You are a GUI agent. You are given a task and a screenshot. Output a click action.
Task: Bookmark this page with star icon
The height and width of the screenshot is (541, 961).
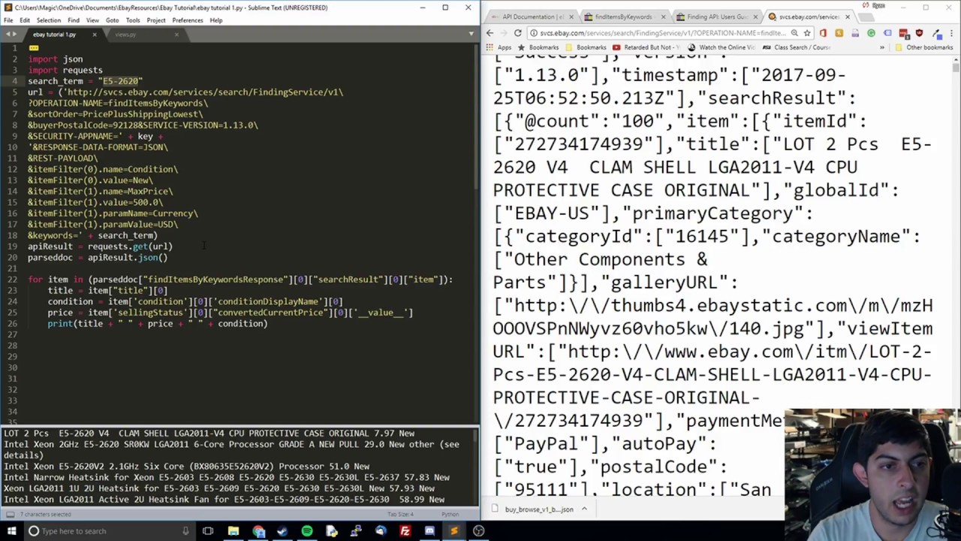[x=807, y=33]
